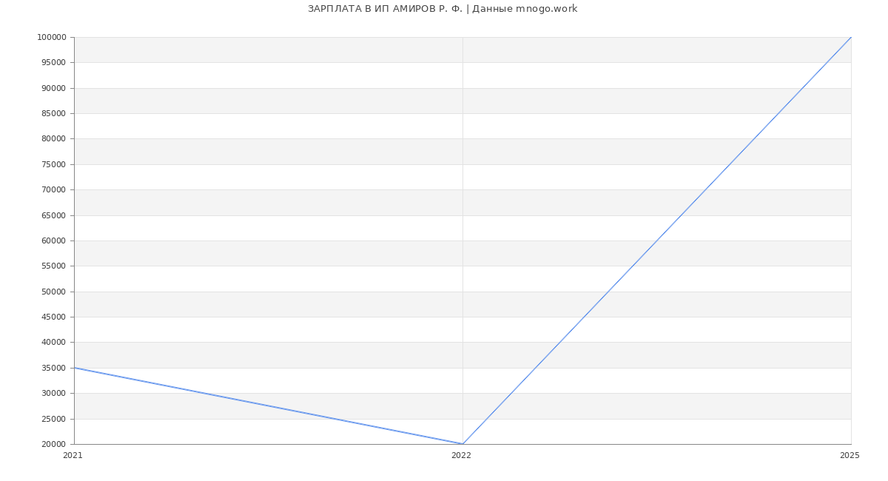Click the 70000 y-axis label

click(x=53, y=190)
